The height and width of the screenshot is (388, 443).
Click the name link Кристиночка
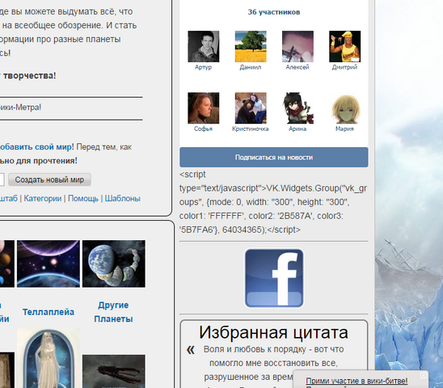251,129
